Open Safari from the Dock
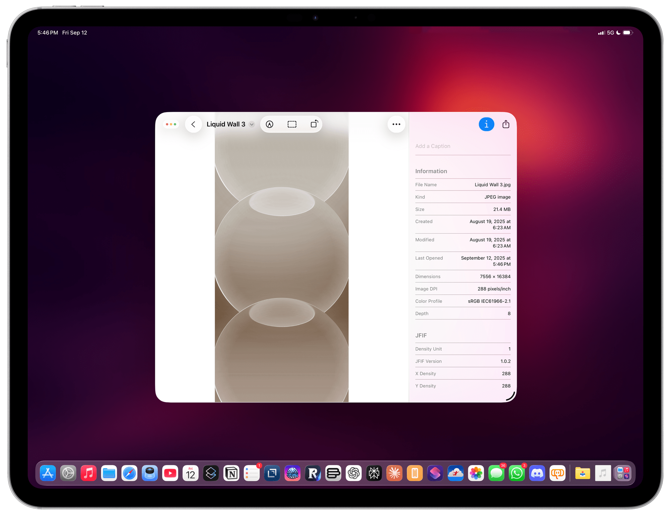The width and height of the screenshot is (671, 515). [129, 473]
